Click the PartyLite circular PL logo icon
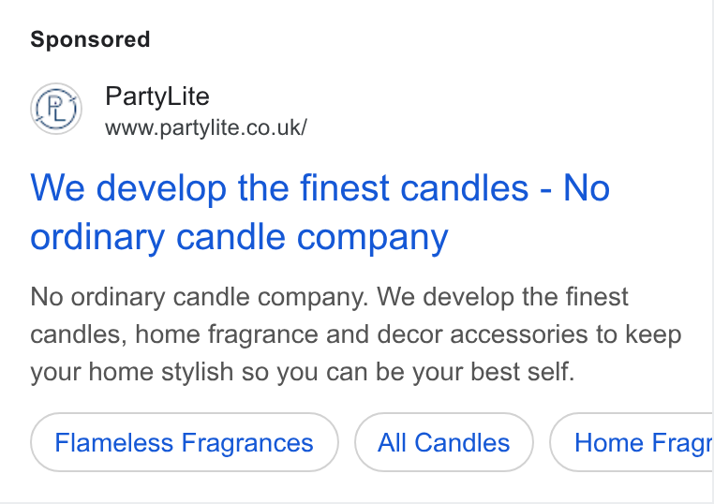714x504 pixels. [56, 109]
